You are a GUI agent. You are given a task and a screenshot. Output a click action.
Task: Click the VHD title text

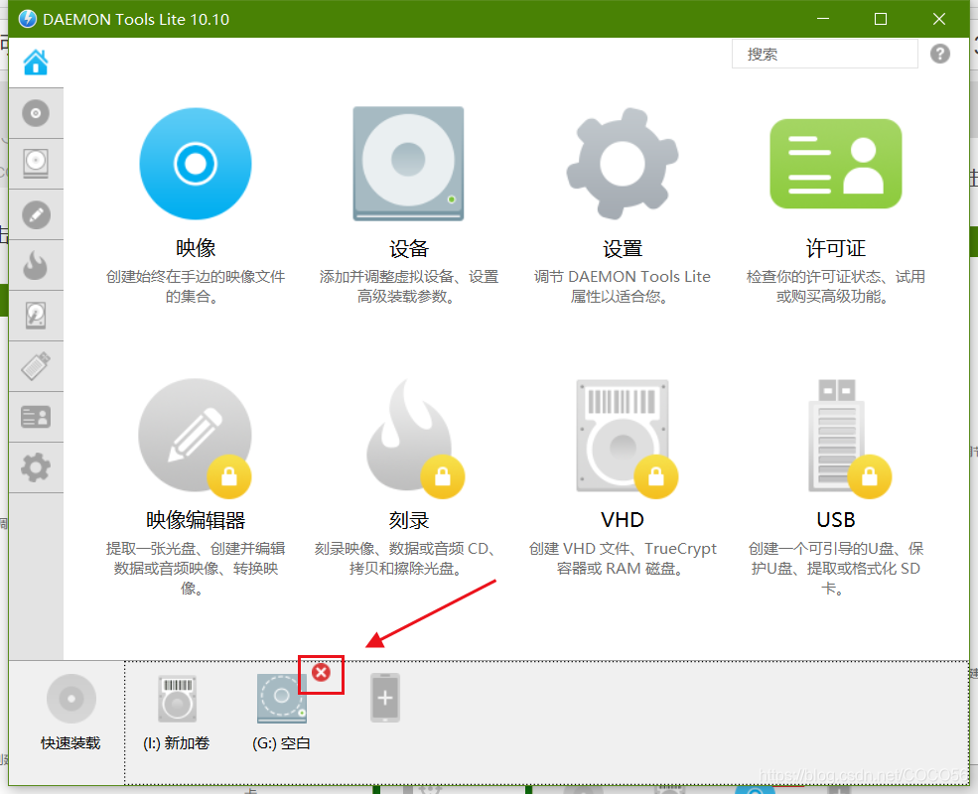(x=623, y=520)
